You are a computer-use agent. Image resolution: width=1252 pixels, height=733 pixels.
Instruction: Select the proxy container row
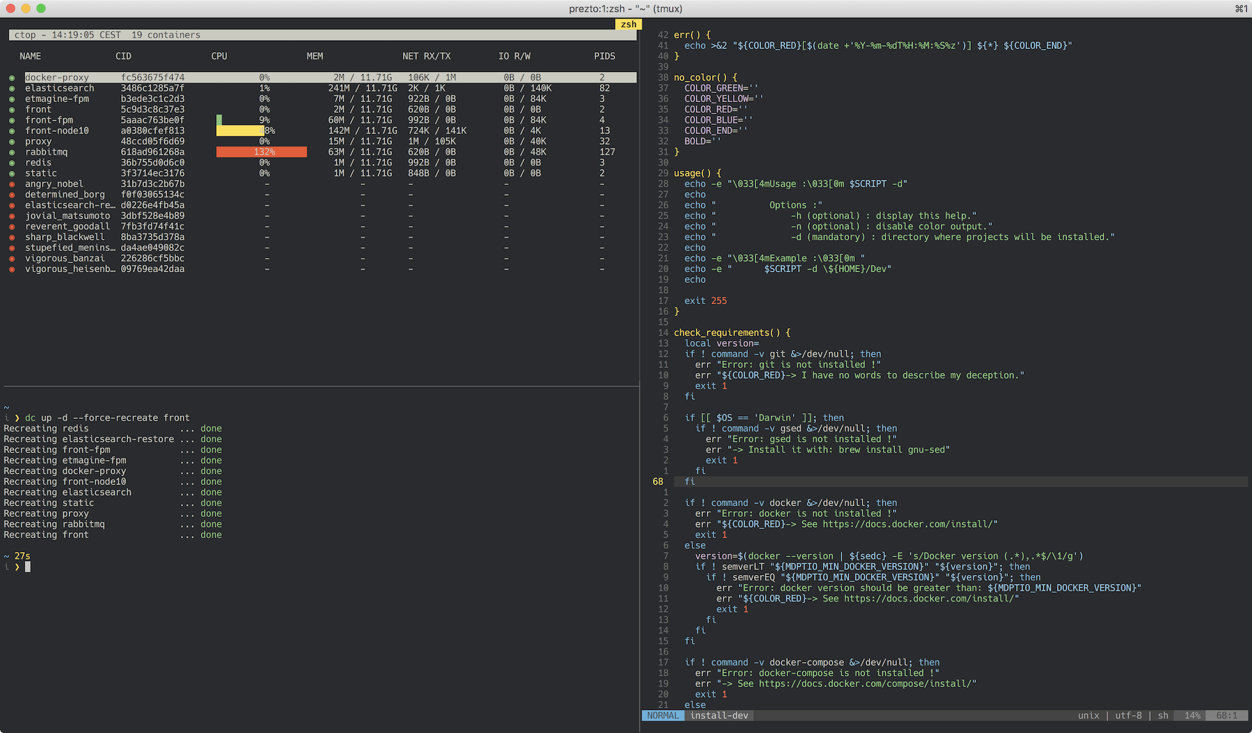pos(38,142)
